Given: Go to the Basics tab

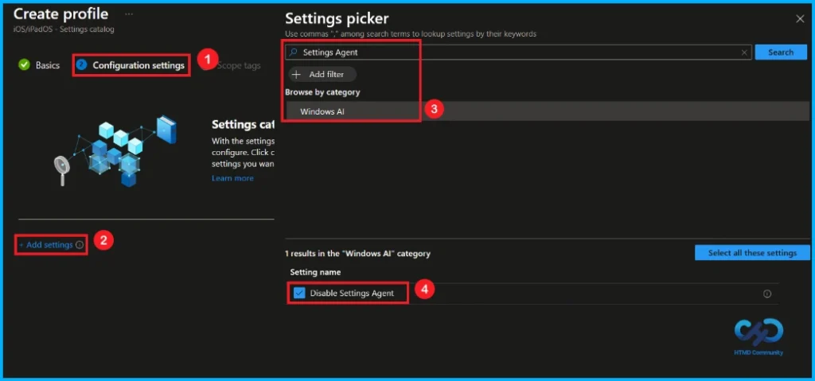Looking at the screenshot, I should (x=47, y=65).
